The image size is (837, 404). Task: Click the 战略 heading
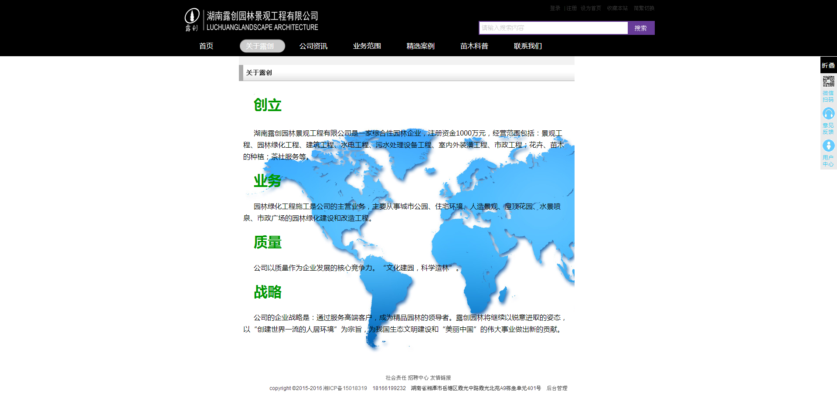coord(268,292)
